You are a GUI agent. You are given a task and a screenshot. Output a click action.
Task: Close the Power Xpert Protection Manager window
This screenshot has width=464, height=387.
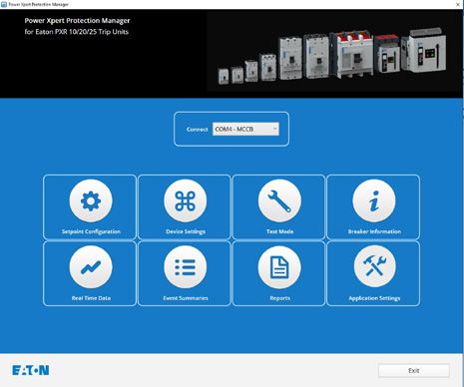pos(458,4)
